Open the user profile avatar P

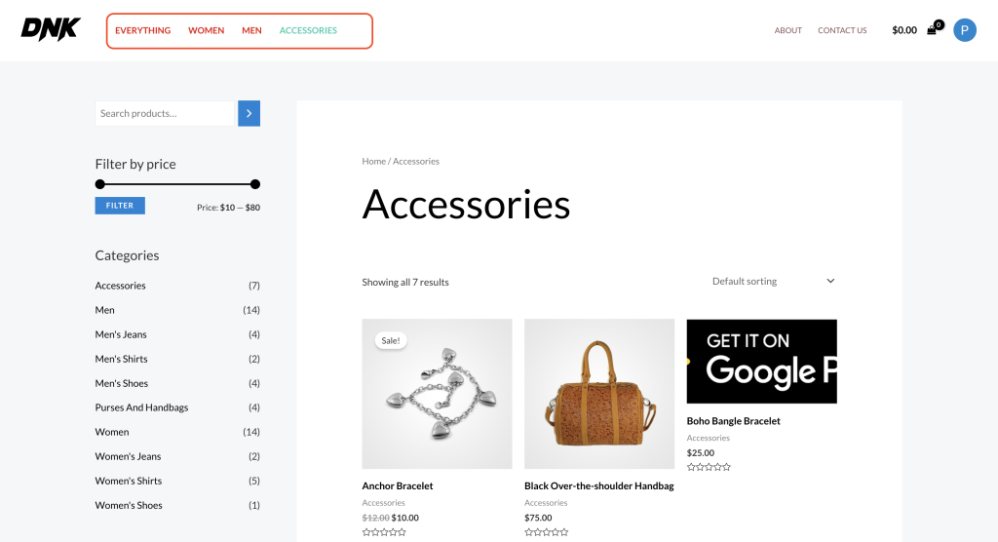964,30
